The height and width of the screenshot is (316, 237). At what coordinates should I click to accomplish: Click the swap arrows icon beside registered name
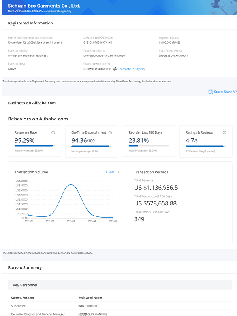[x=115, y=69]
